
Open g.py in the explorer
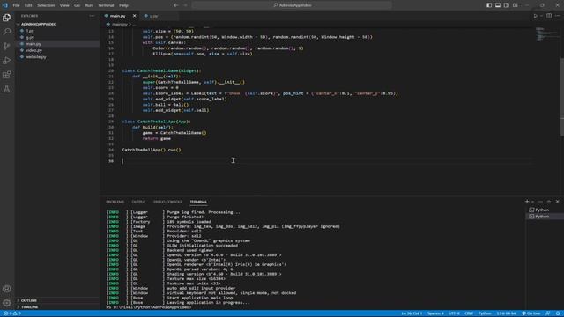pos(30,37)
